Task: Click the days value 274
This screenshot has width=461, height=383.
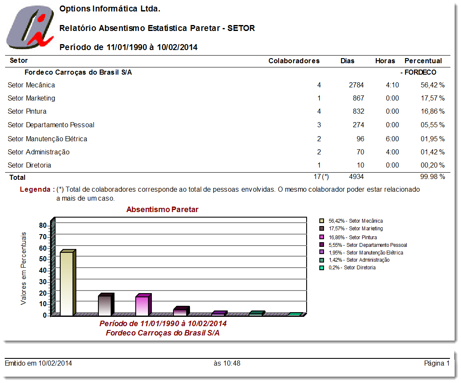Action: [358, 125]
